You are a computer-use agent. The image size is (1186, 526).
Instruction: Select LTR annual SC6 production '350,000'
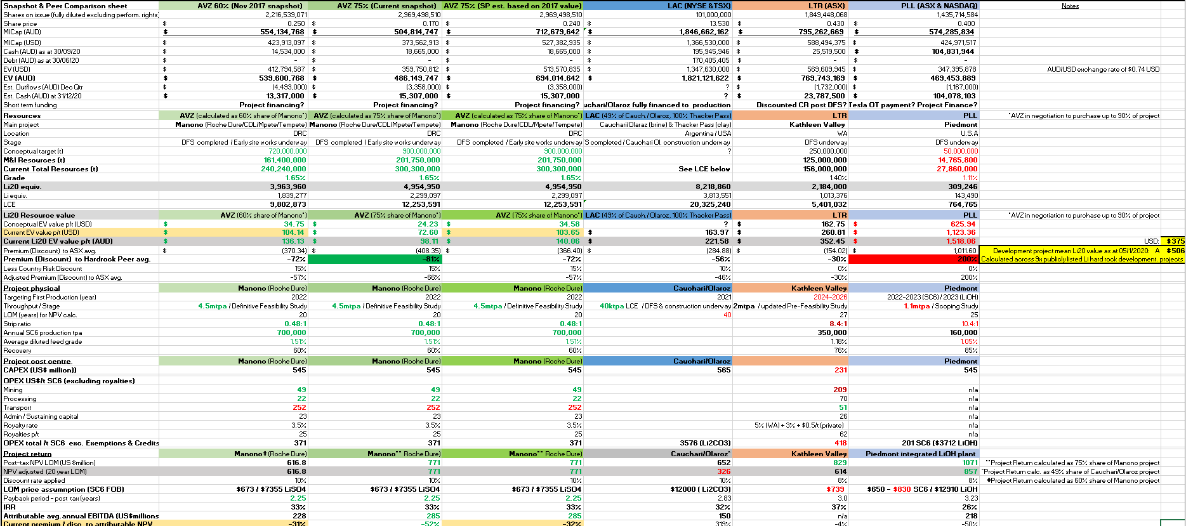[x=832, y=332]
